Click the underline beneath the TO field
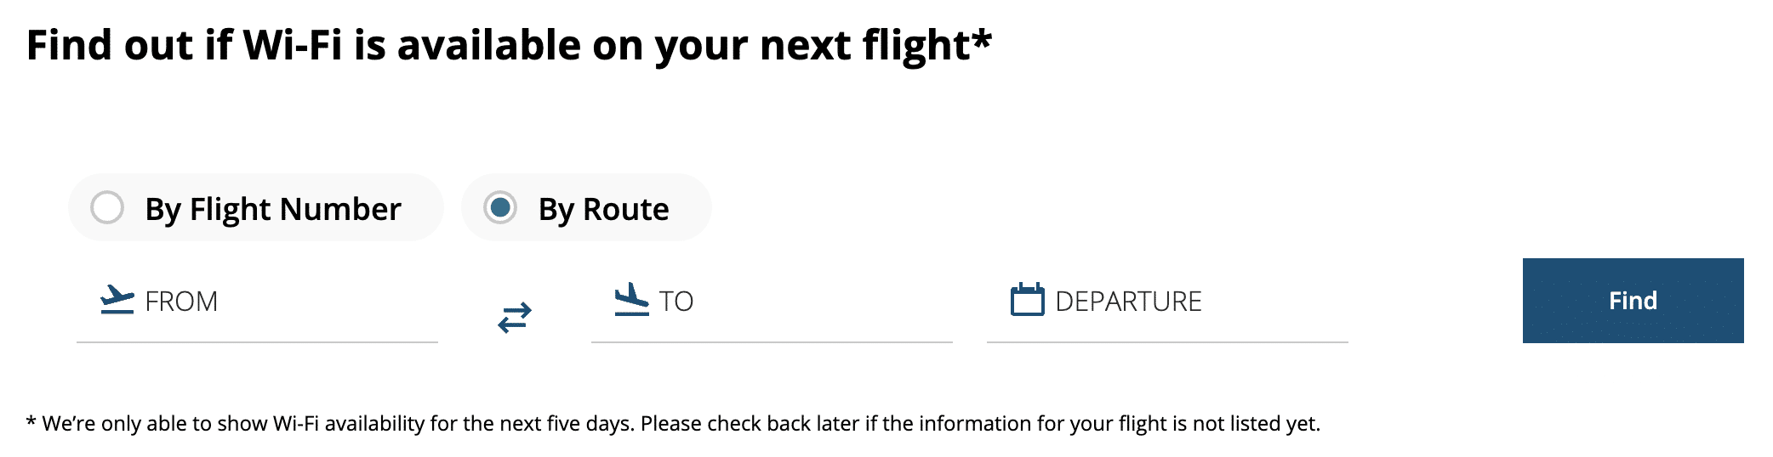Viewport: 1773px width, 457px height. click(772, 342)
